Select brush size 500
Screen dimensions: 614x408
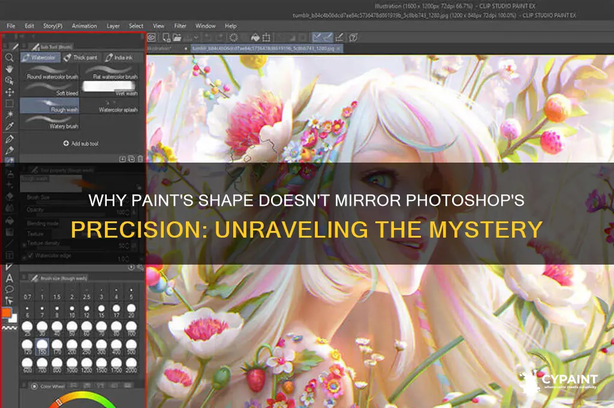[131, 347]
